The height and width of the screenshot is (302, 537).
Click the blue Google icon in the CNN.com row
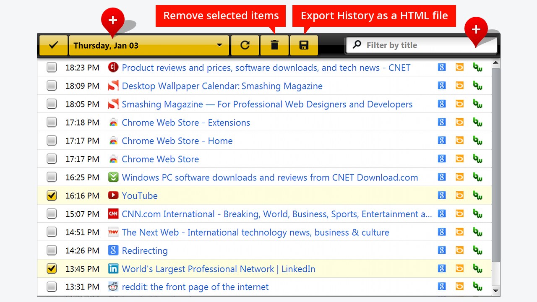442,213
